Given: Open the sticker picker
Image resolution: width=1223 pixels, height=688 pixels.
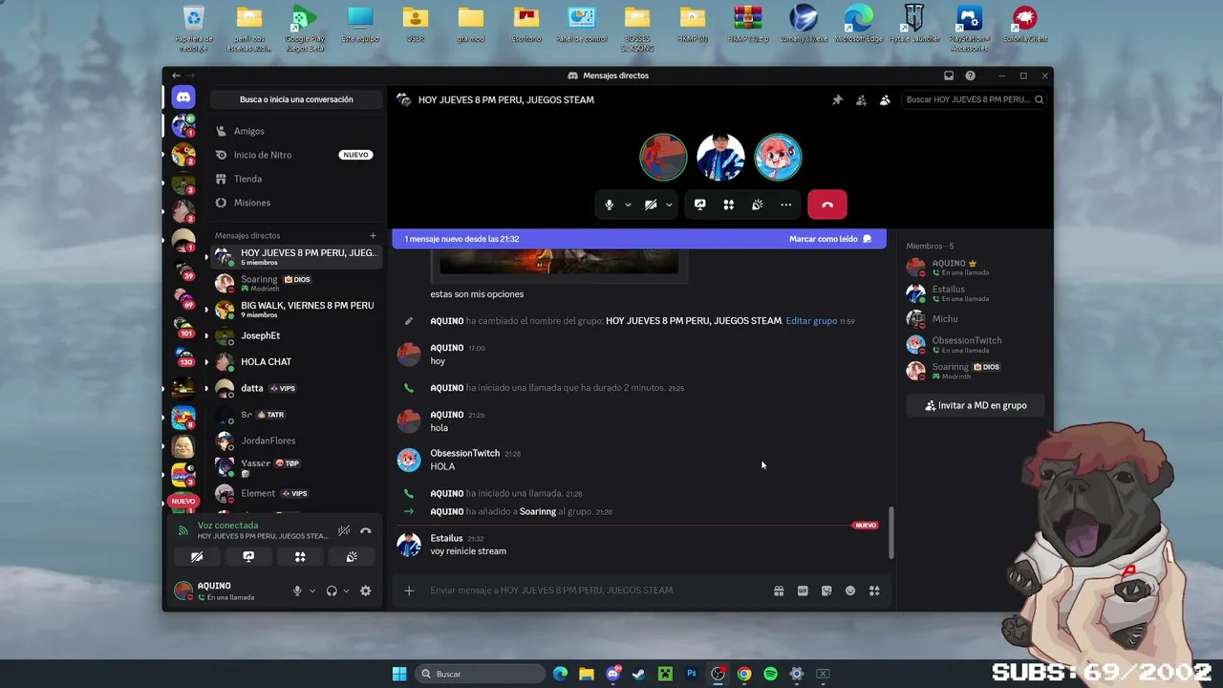Looking at the screenshot, I should [x=826, y=591].
